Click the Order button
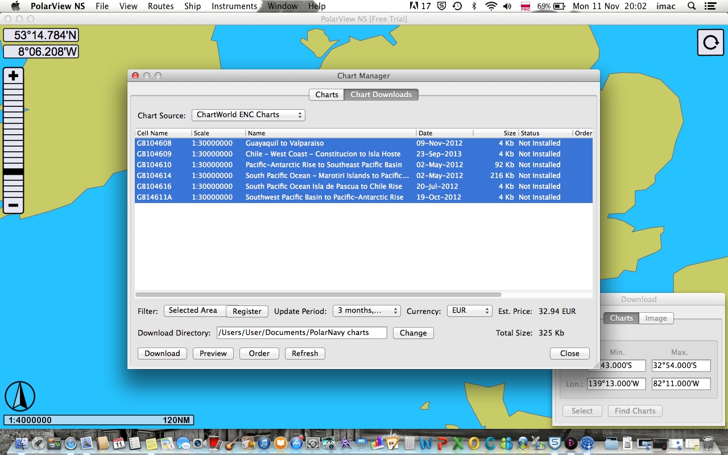The width and height of the screenshot is (728, 455). pyautogui.click(x=259, y=353)
